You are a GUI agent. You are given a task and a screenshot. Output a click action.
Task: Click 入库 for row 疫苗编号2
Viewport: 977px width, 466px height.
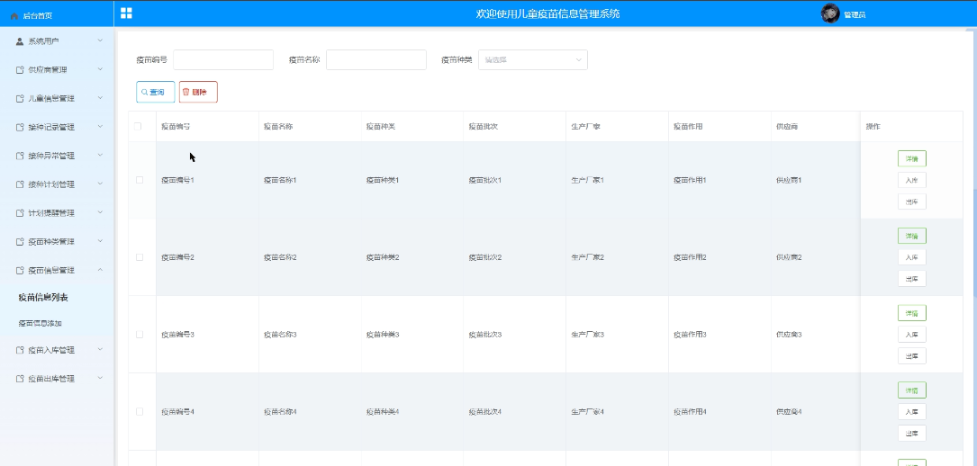click(x=911, y=257)
